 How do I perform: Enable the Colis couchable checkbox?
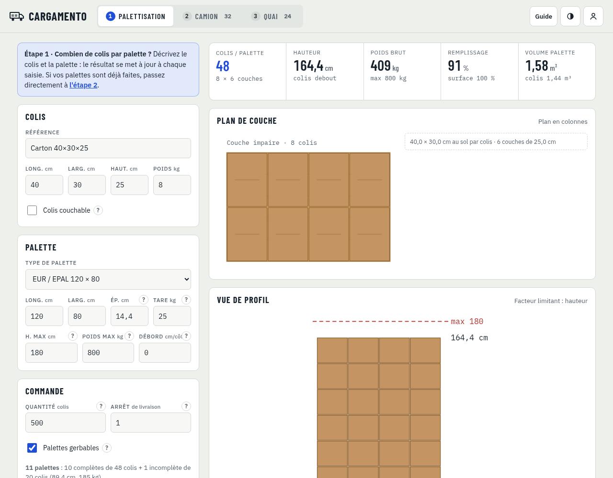click(32, 210)
